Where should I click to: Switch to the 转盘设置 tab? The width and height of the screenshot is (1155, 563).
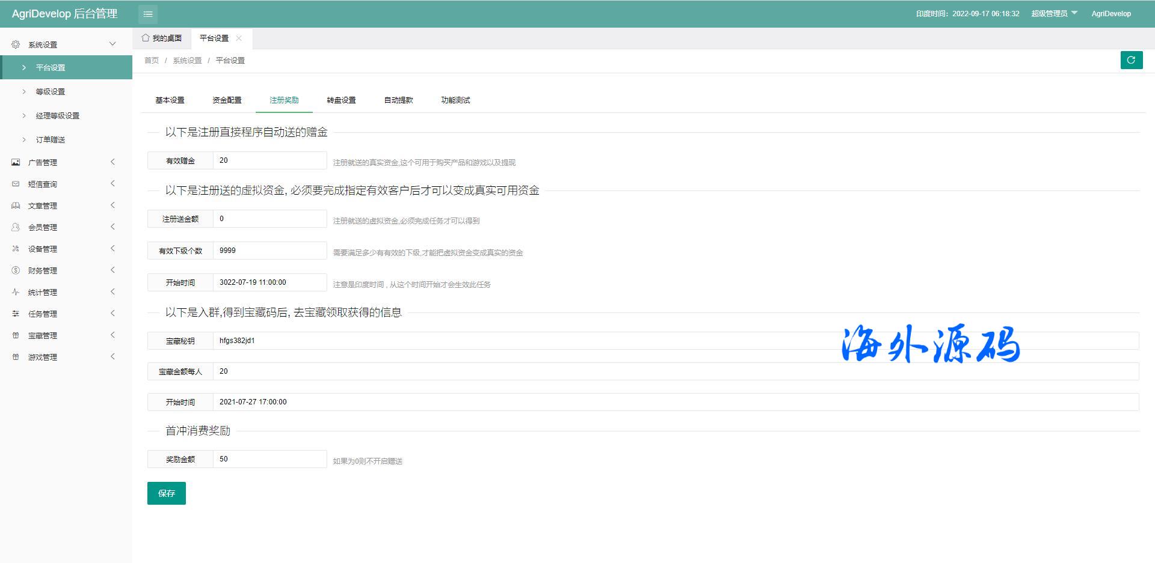(x=341, y=100)
